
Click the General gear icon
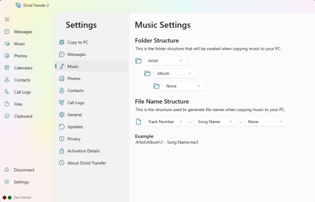point(61,115)
